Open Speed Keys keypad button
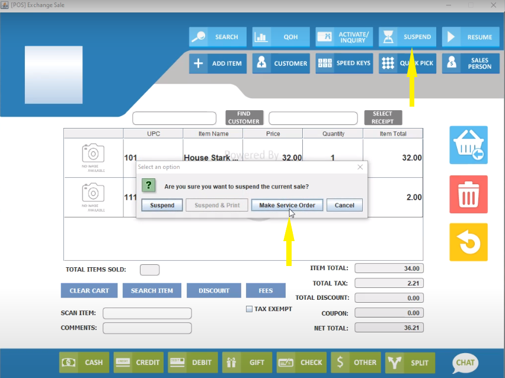The width and height of the screenshot is (505, 378). [344, 63]
